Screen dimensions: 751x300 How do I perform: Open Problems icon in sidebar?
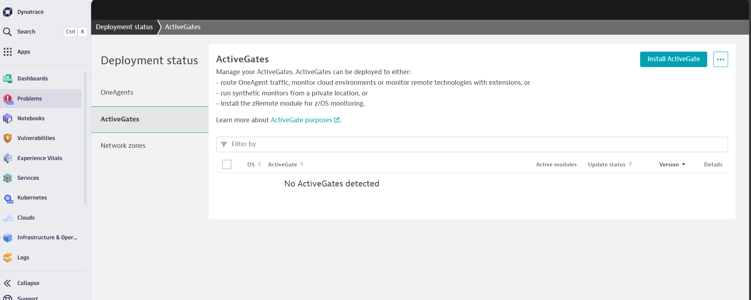tap(7, 99)
